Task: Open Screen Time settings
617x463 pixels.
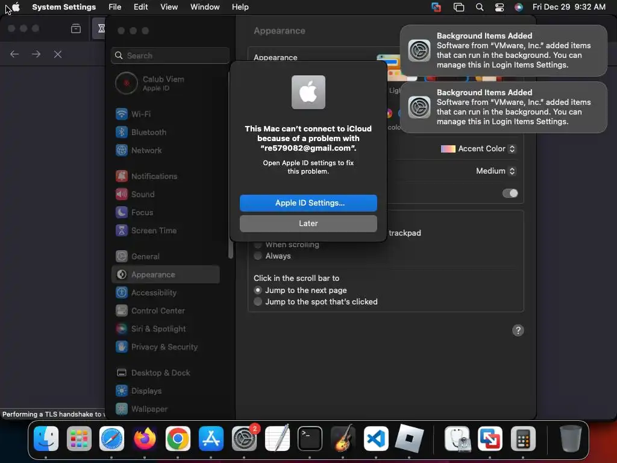Action: click(x=165, y=231)
